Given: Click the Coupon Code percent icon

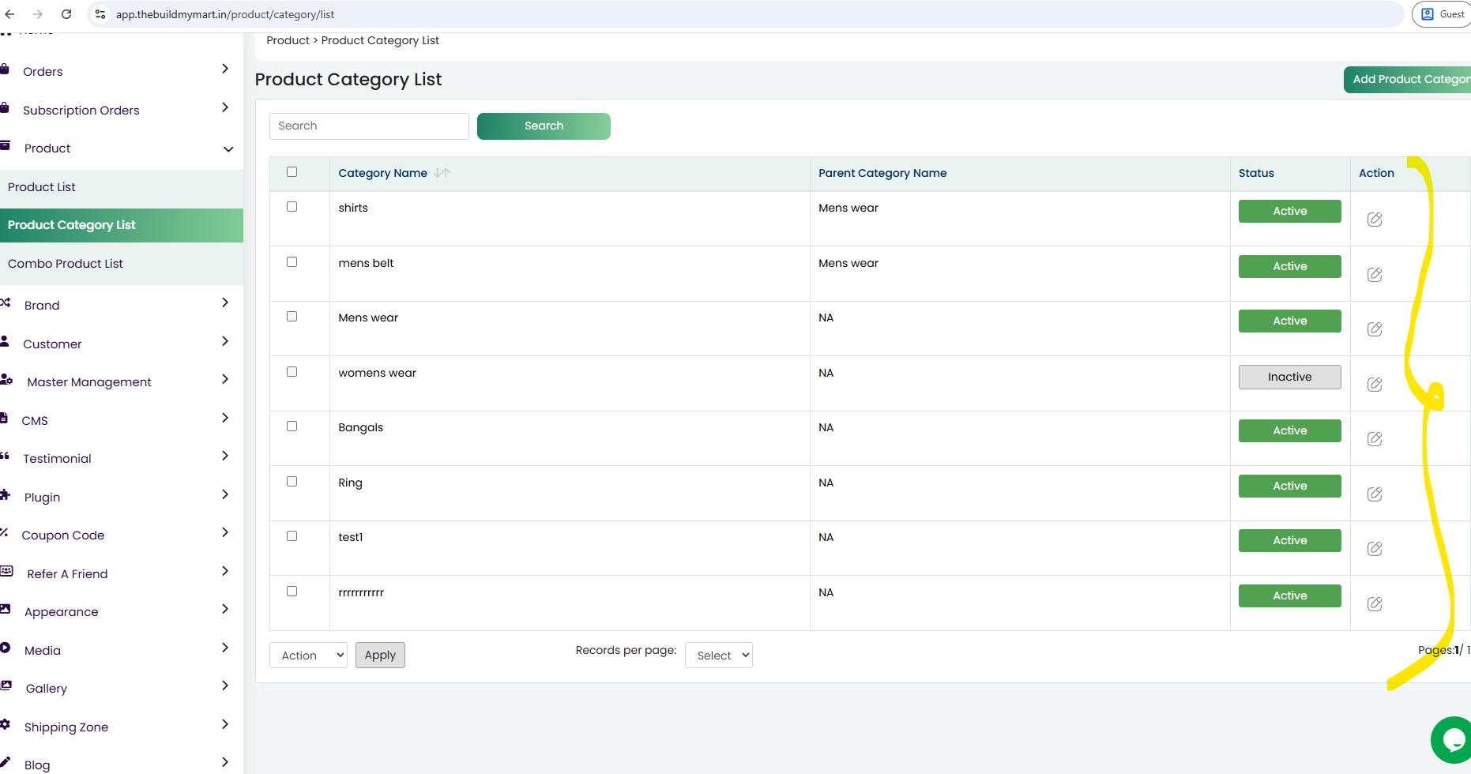Looking at the screenshot, I should (4, 533).
